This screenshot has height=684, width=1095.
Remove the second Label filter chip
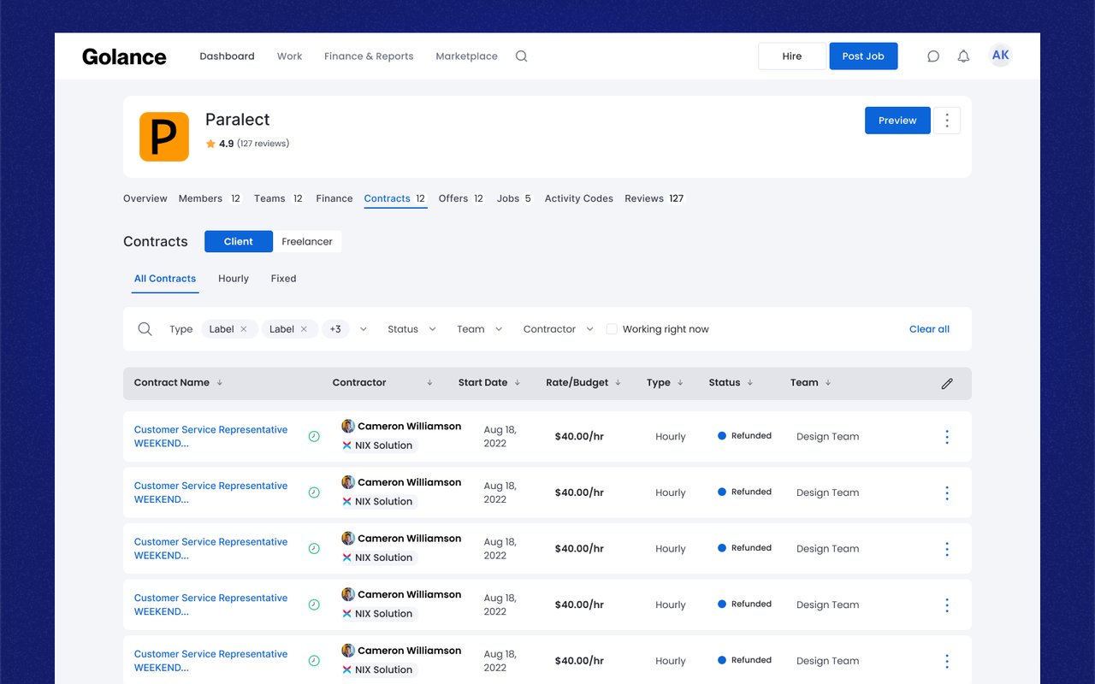(304, 329)
